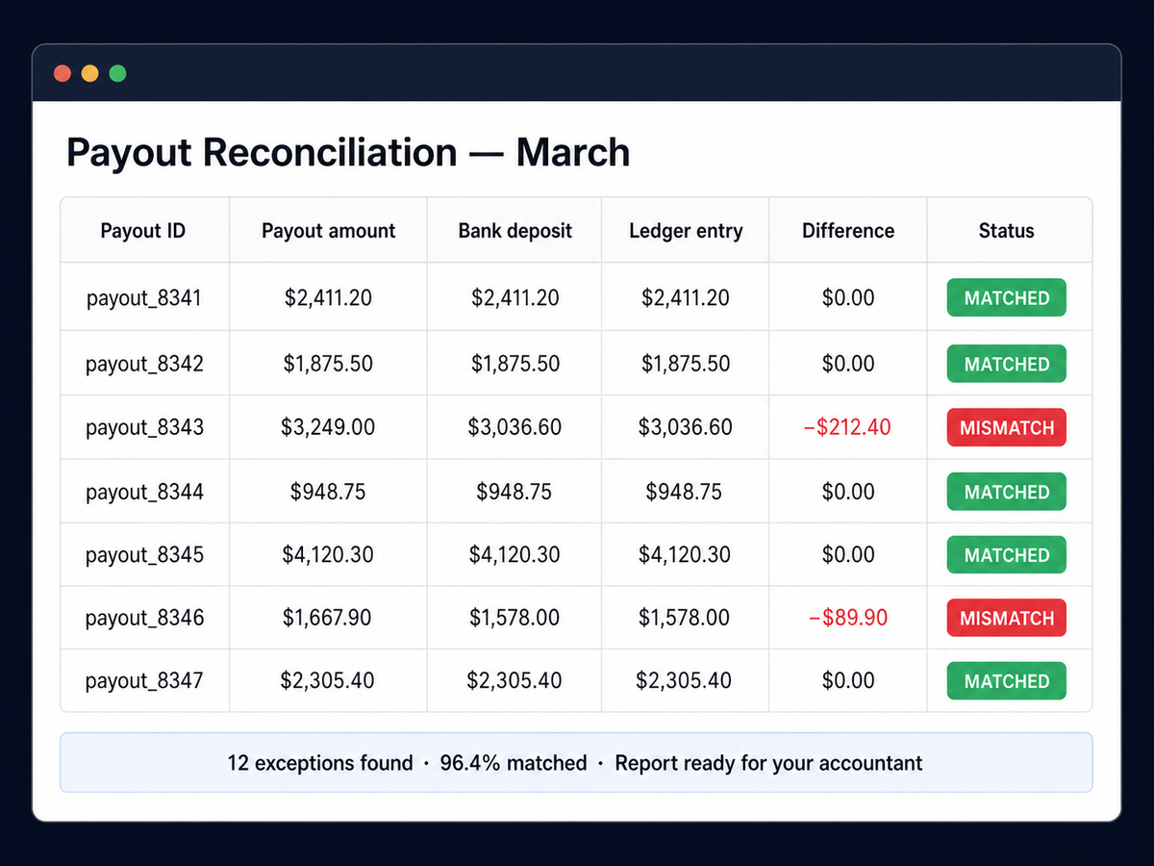This screenshot has width=1154, height=866.
Task: Click the MATCHED badge for payout_8341
Action: pyautogui.click(x=1007, y=298)
